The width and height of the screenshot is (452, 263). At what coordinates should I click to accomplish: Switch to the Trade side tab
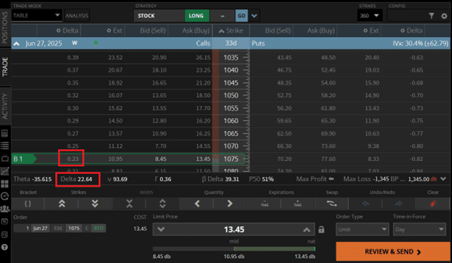pos(5,67)
